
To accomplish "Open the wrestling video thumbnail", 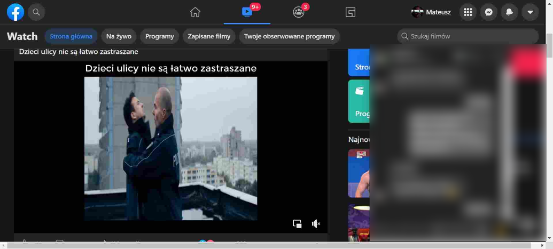I will (359, 173).
